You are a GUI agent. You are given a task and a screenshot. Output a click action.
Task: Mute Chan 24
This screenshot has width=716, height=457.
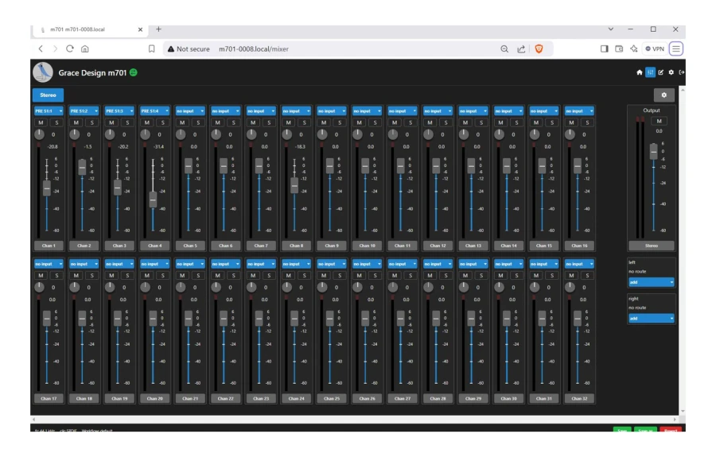(289, 276)
